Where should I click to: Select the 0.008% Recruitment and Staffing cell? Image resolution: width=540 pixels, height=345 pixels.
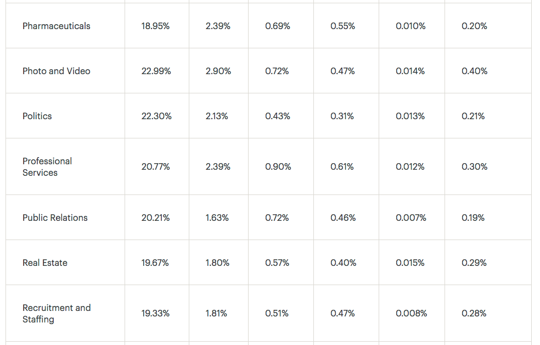point(411,314)
